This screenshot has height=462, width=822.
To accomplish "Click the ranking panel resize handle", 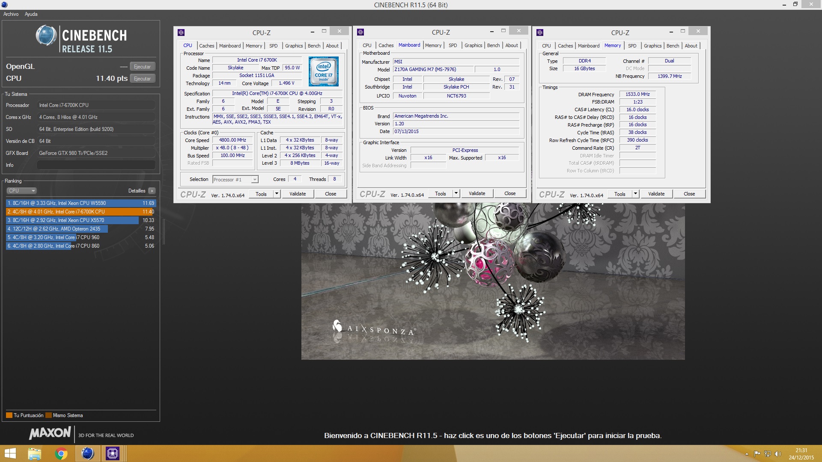I will [163, 231].
